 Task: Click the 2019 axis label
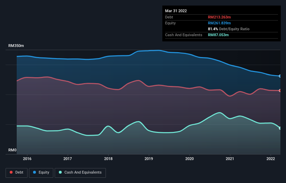[149, 159]
